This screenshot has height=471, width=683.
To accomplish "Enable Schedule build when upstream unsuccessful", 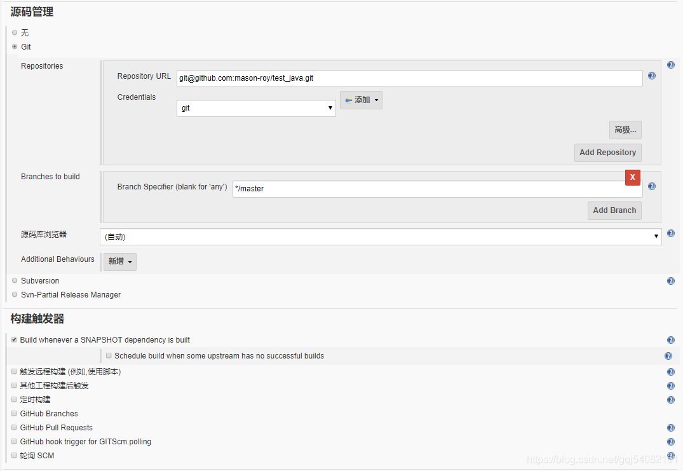I will pos(109,355).
